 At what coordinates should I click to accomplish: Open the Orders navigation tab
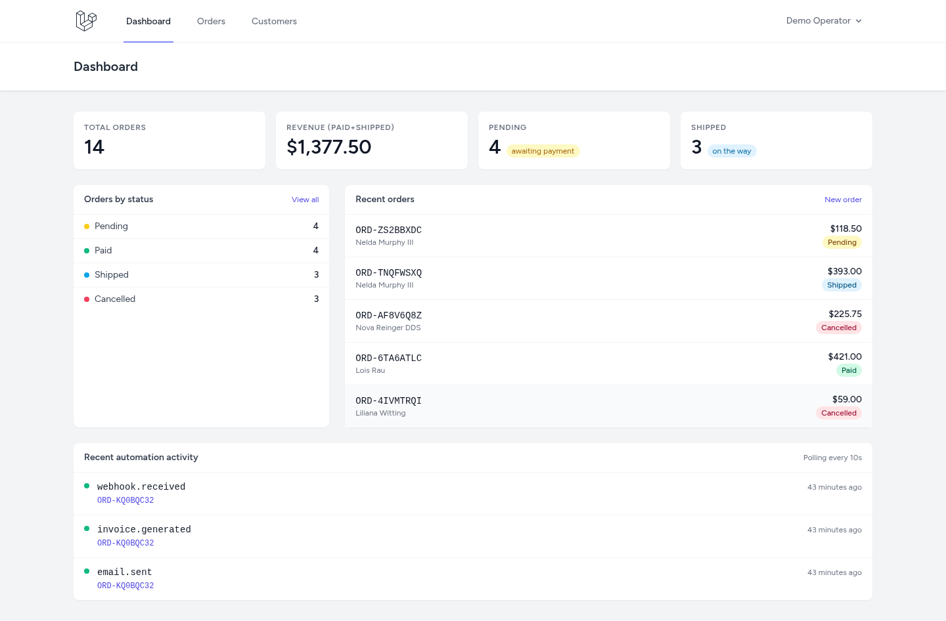click(211, 21)
